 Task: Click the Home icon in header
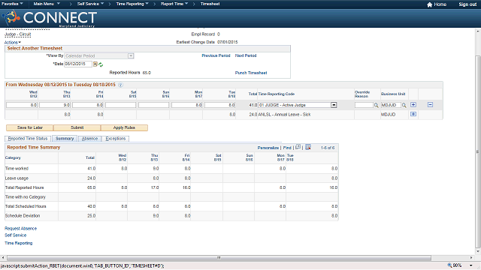point(429,4)
